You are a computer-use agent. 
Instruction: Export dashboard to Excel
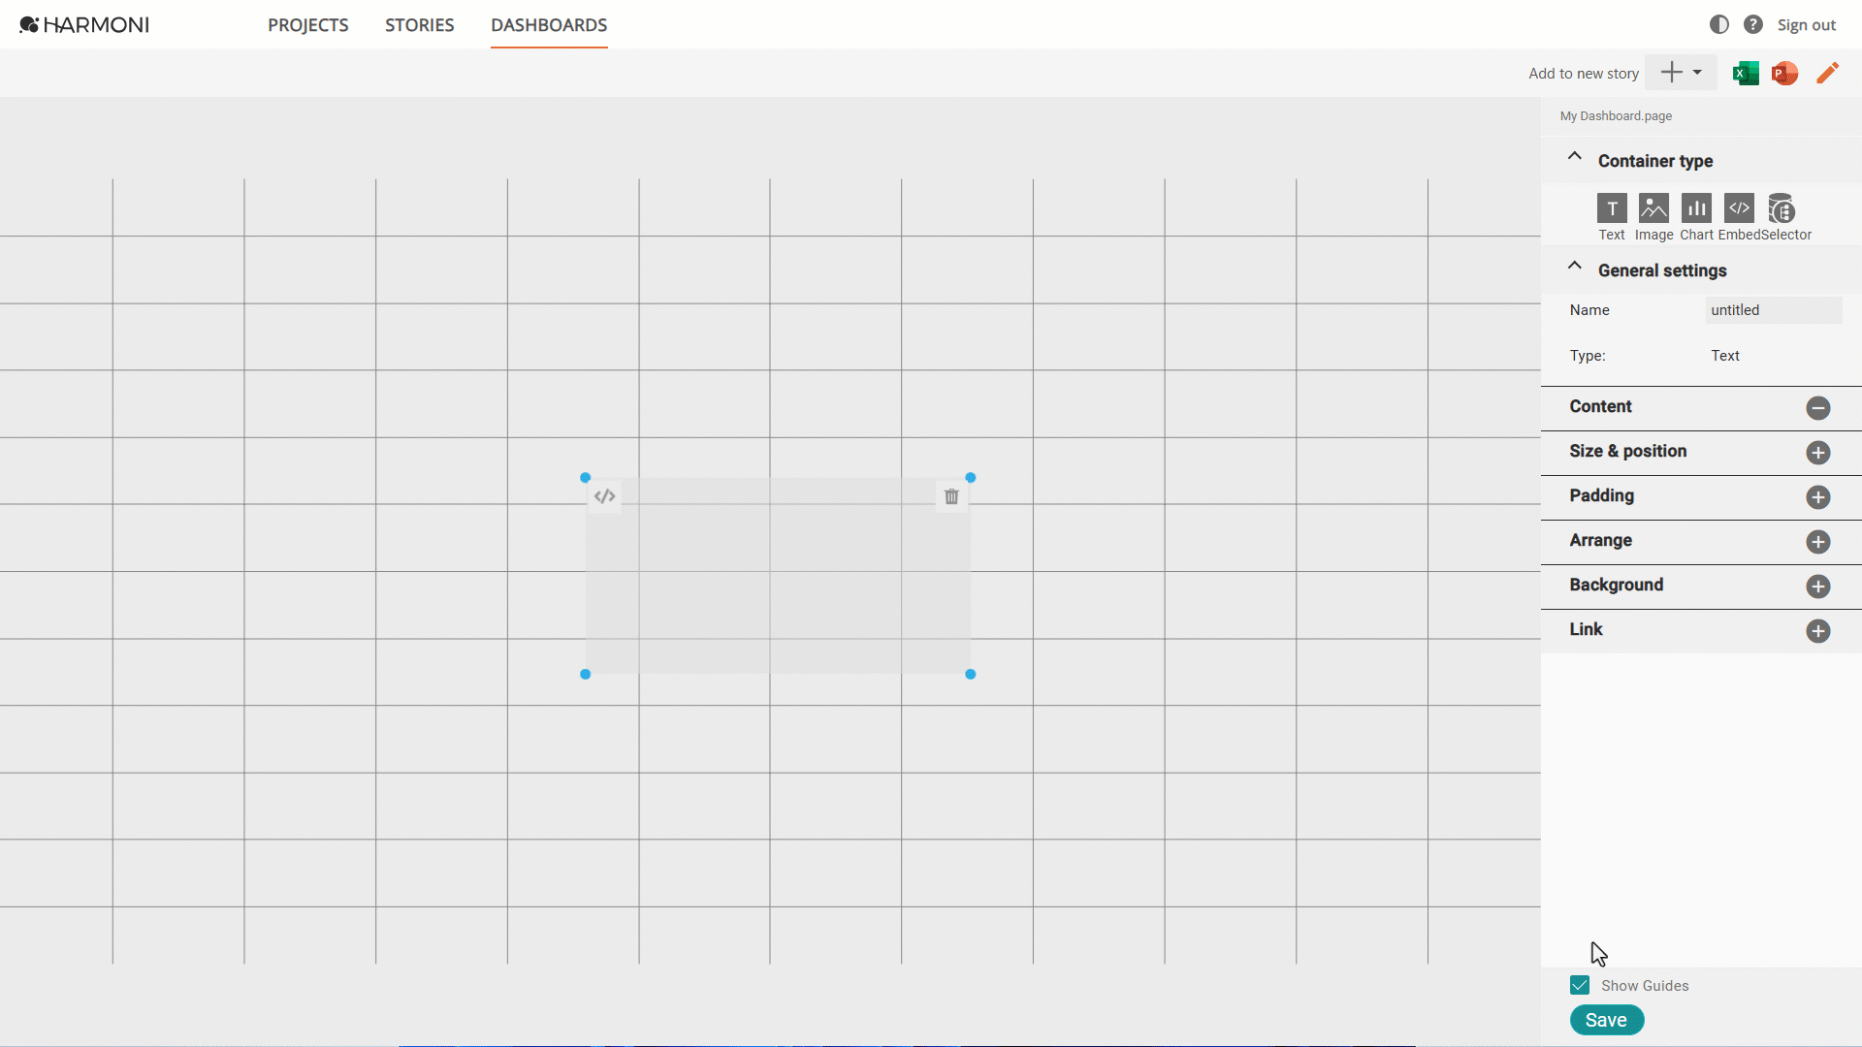pos(1746,73)
